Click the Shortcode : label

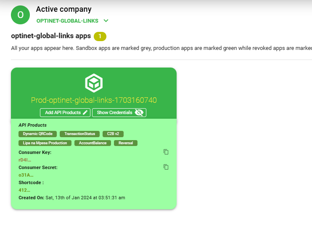point(31,182)
